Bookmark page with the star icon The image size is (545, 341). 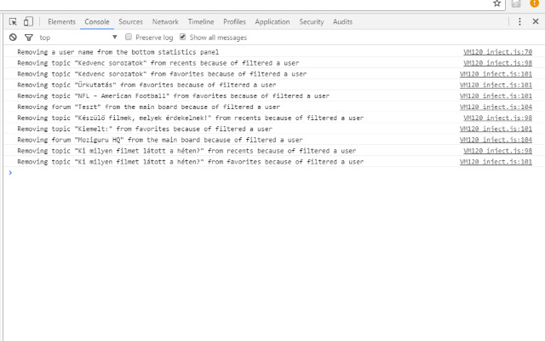(497, 3)
